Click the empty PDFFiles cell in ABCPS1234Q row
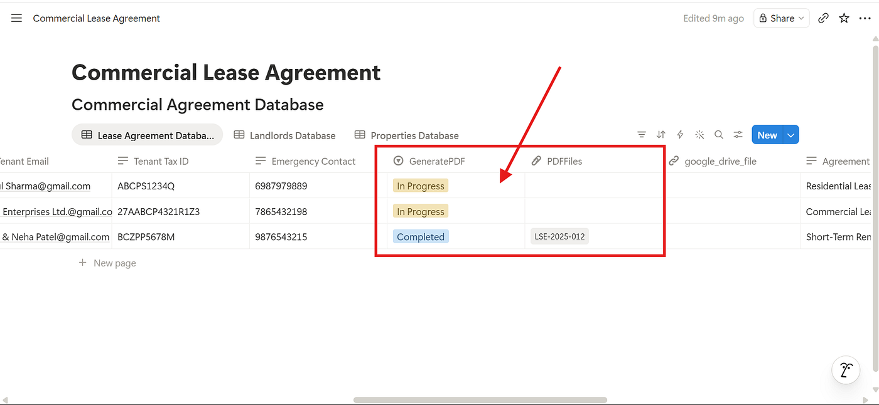The width and height of the screenshot is (879, 405). (593, 186)
